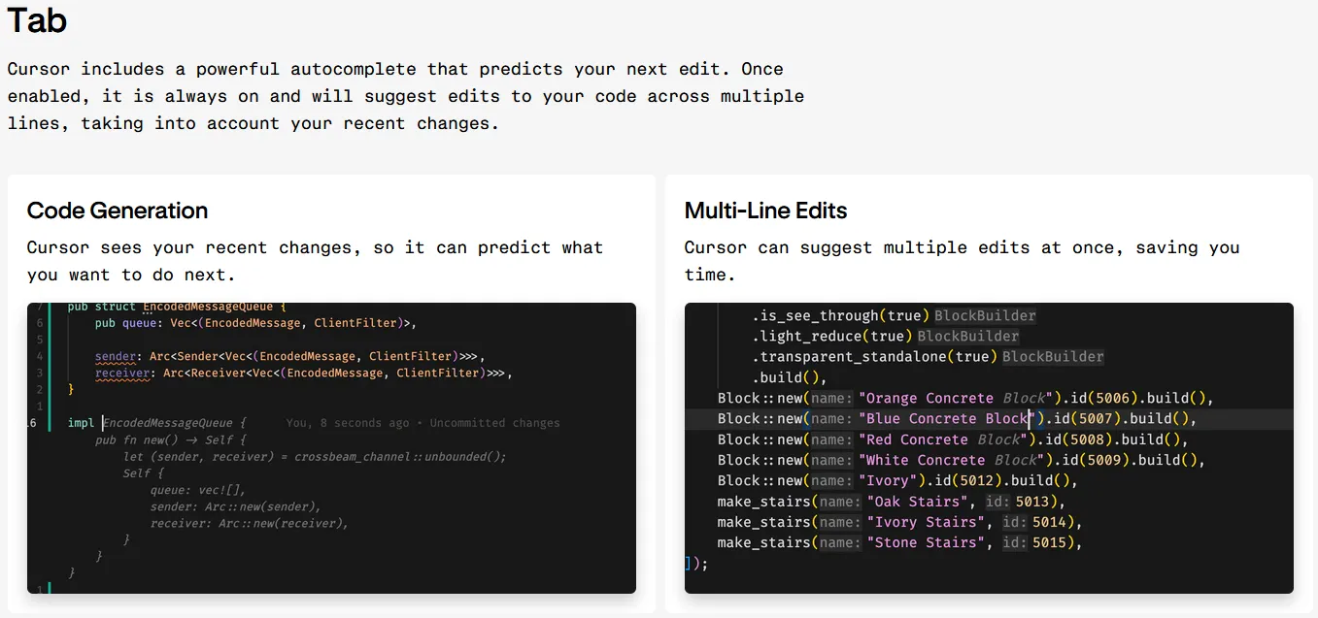Click the "Multi-Line Edits" card title
Viewport: 1318px width, 618px height.
tap(765, 211)
